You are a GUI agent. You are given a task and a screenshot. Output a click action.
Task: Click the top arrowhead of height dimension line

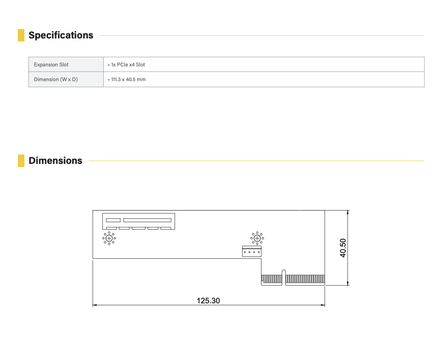coord(348,212)
